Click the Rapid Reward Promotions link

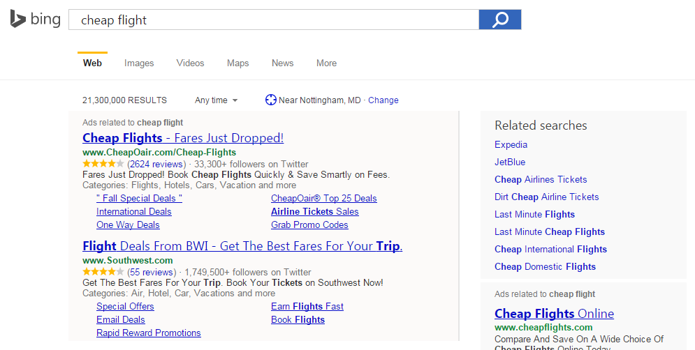[148, 333]
